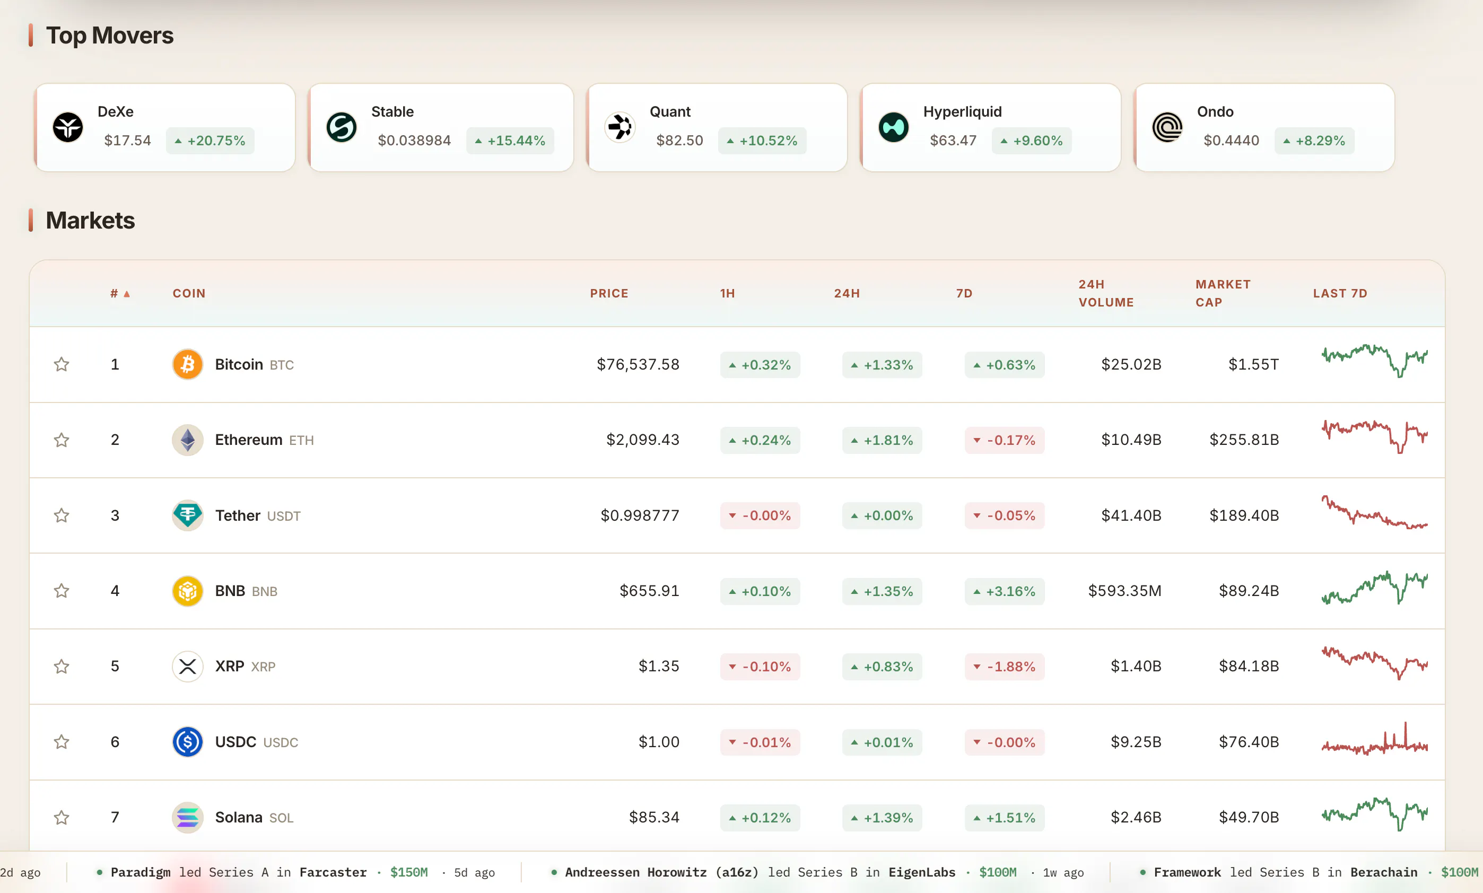Click BNB 7D change +3.16%
This screenshot has height=893, width=1483.
[x=1005, y=591]
